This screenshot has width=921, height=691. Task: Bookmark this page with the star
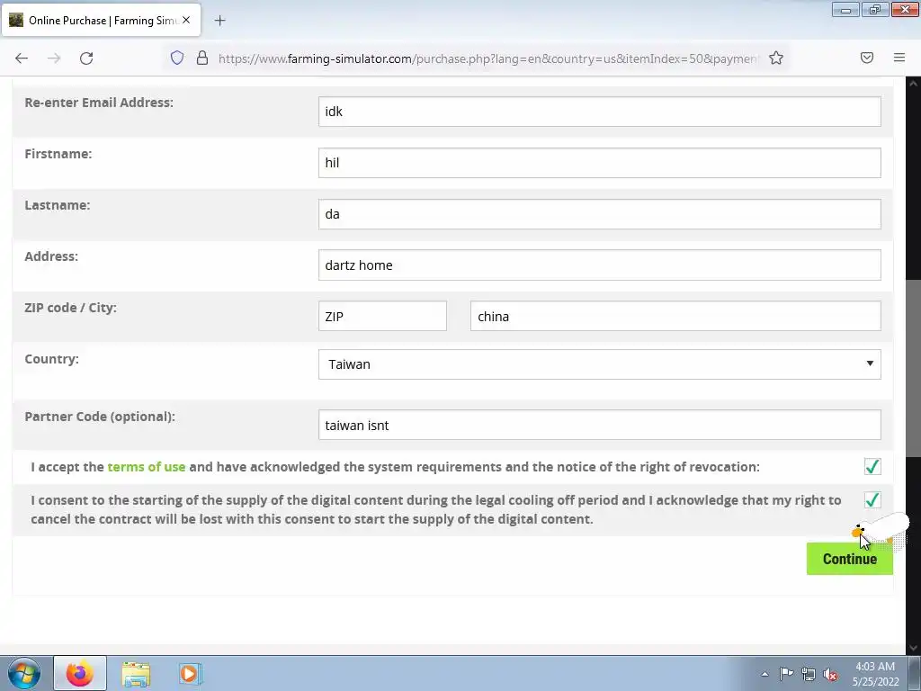coord(776,58)
